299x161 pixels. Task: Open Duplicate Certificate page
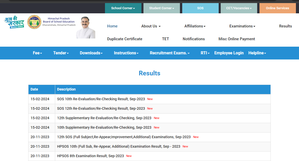[125, 39]
